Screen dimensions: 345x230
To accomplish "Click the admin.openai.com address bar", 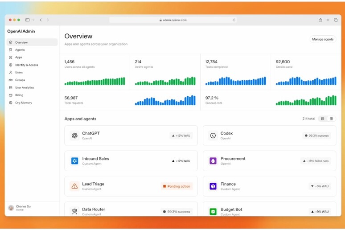I will 173,20.
